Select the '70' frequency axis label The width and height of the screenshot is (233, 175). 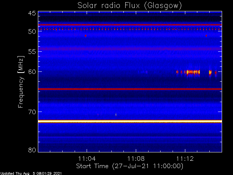pos(32,112)
